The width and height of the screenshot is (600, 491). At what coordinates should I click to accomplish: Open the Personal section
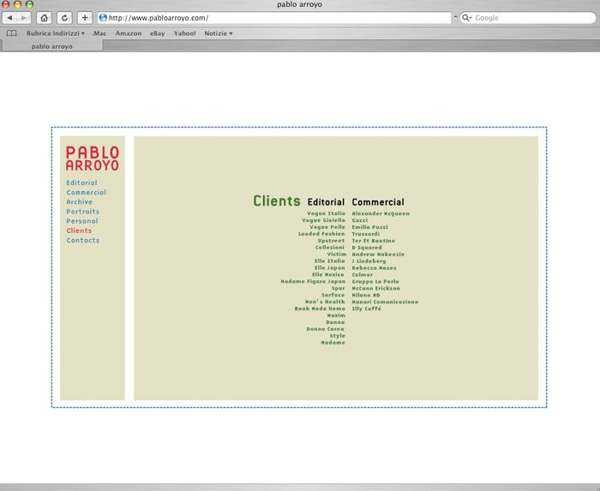point(82,221)
